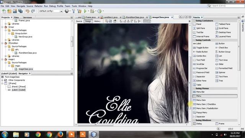Select jLabel1 [JLabel] in Navigator
Viewport: 245px width, 138px height.
(x=19, y=90)
